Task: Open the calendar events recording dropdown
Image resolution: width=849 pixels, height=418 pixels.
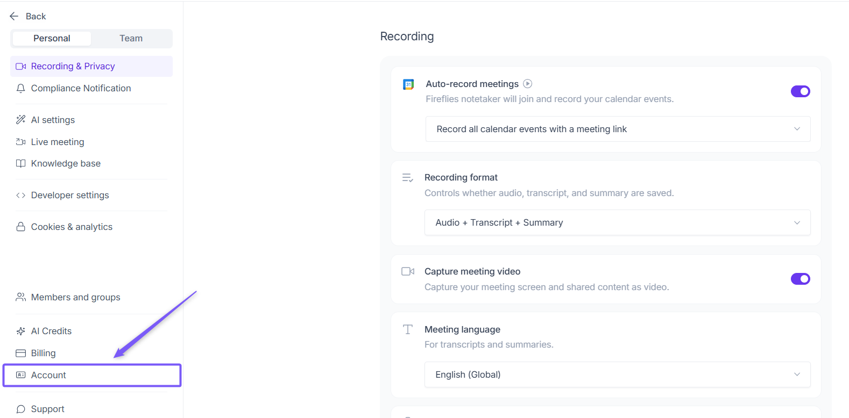Action: coord(618,129)
